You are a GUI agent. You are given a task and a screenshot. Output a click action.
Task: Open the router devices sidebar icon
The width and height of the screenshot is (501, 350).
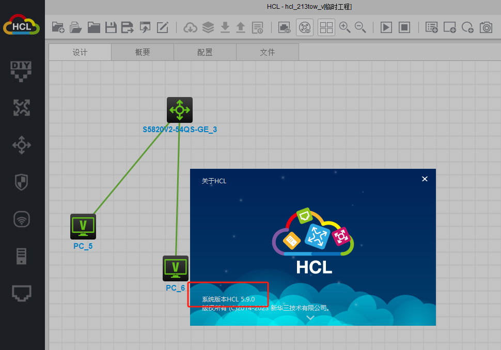click(x=21, y=107)
